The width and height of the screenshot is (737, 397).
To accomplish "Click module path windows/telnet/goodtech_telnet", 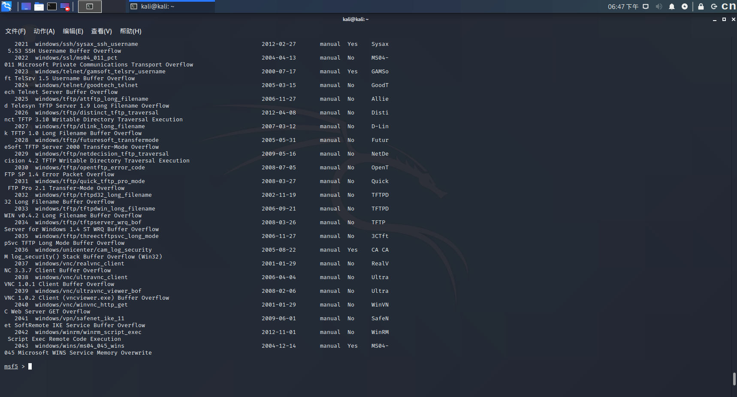I will 87,85.
